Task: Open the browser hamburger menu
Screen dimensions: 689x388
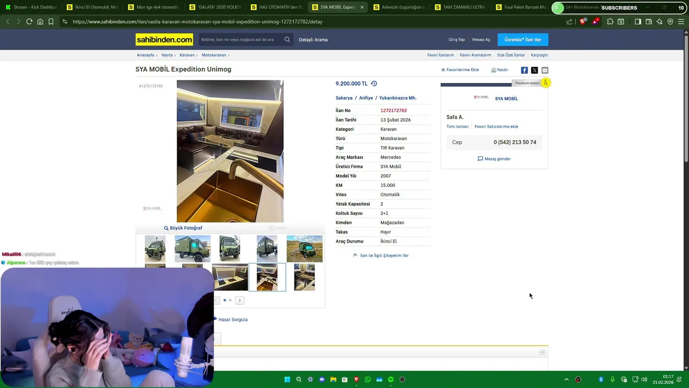Action: [x=681, y=22]
